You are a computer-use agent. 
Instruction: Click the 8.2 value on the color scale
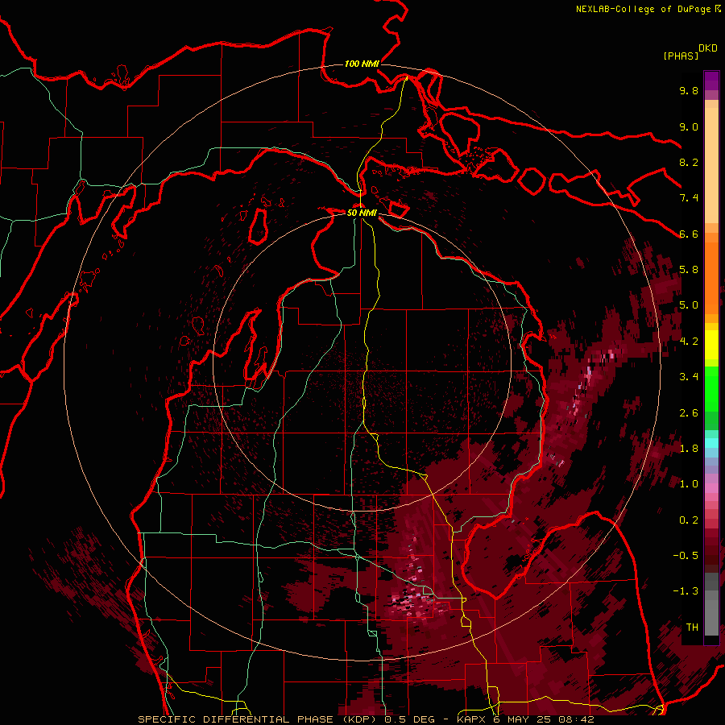(x=689, y=162)
